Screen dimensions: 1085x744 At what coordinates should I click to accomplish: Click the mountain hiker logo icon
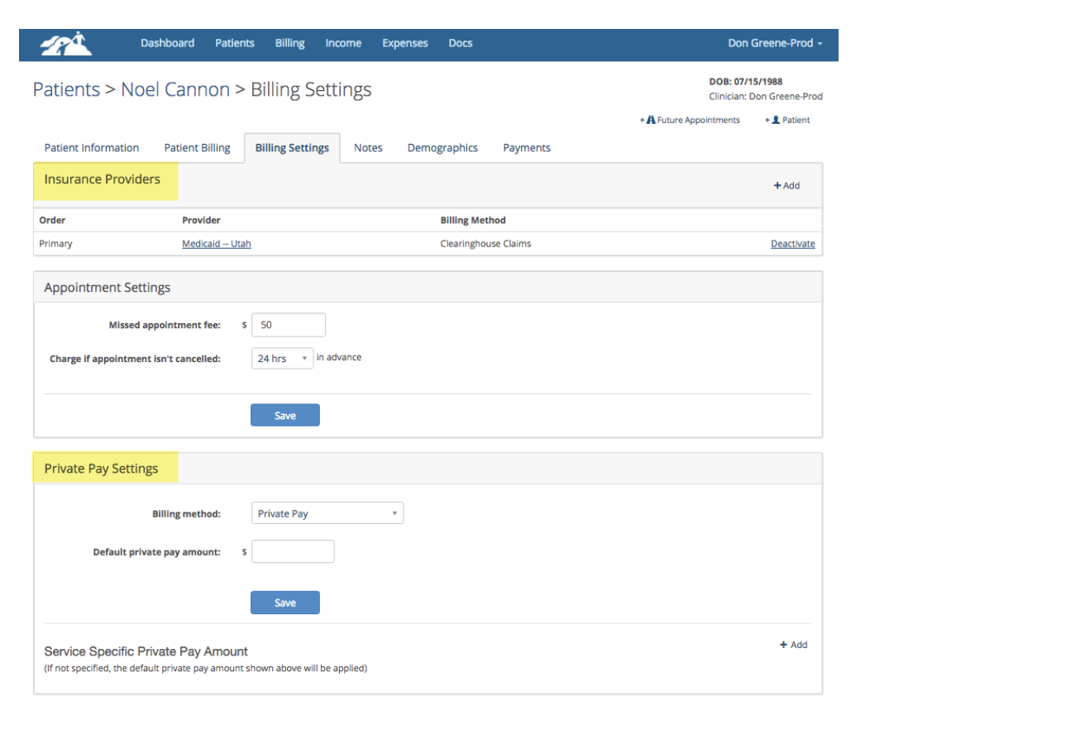point(66,44)
